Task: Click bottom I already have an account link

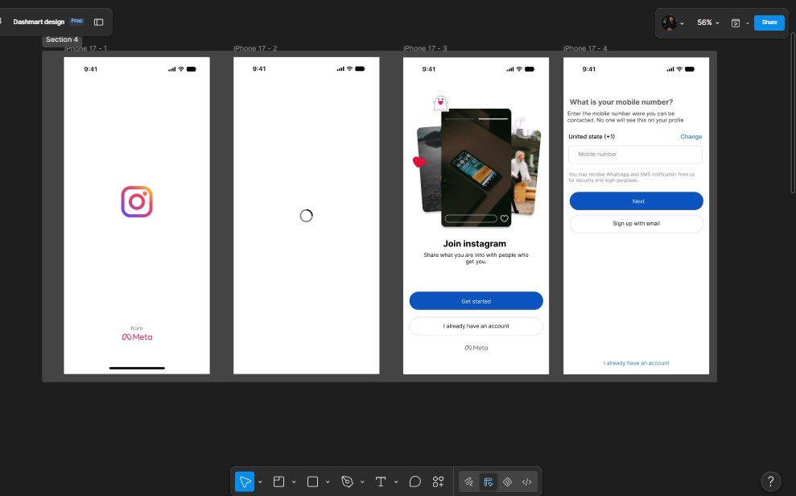Action: tap(636, 363)
